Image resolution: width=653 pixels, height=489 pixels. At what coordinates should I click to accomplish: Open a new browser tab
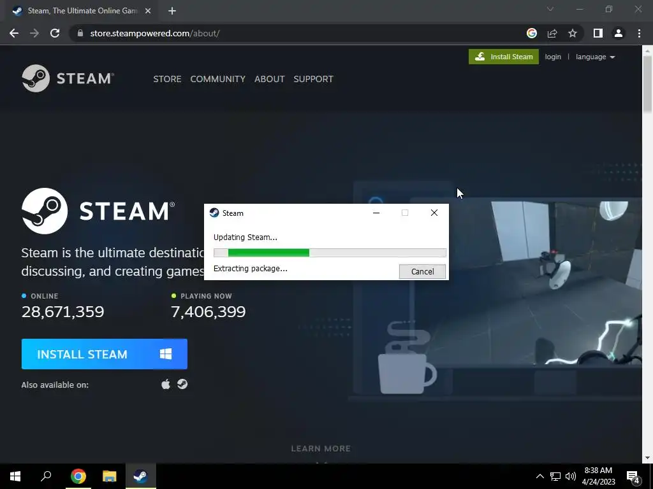(x=172, y=11)
